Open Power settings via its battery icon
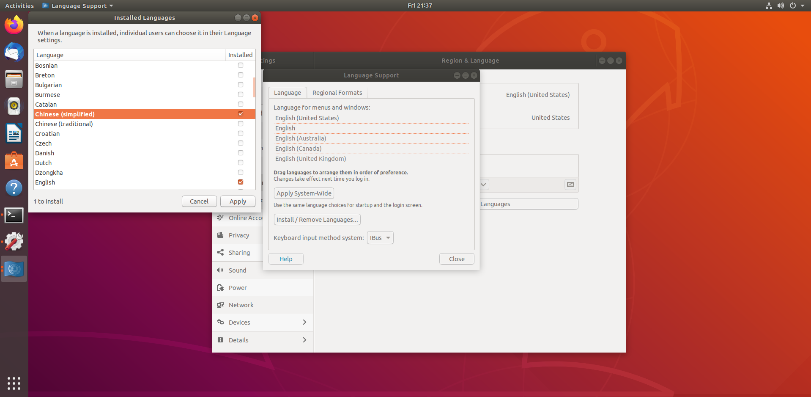Viewport: 811px width, 397px height. 220,287
